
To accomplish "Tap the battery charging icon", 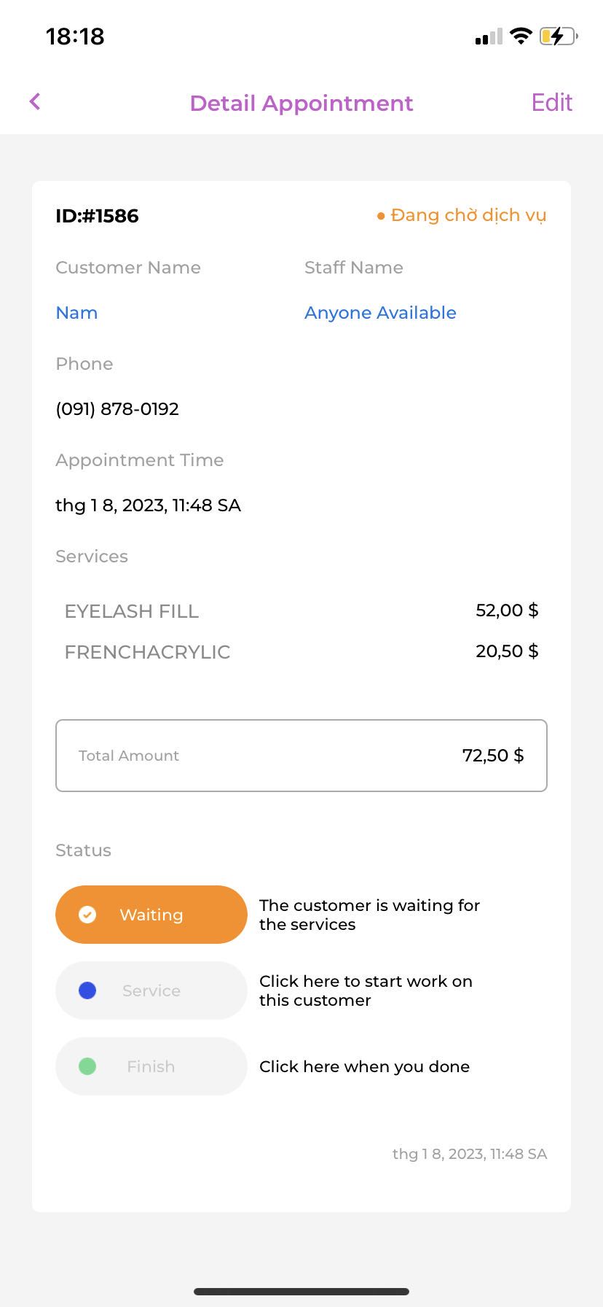I will 558,36.
